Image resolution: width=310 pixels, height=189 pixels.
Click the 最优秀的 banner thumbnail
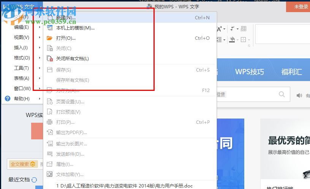point(285,149)
